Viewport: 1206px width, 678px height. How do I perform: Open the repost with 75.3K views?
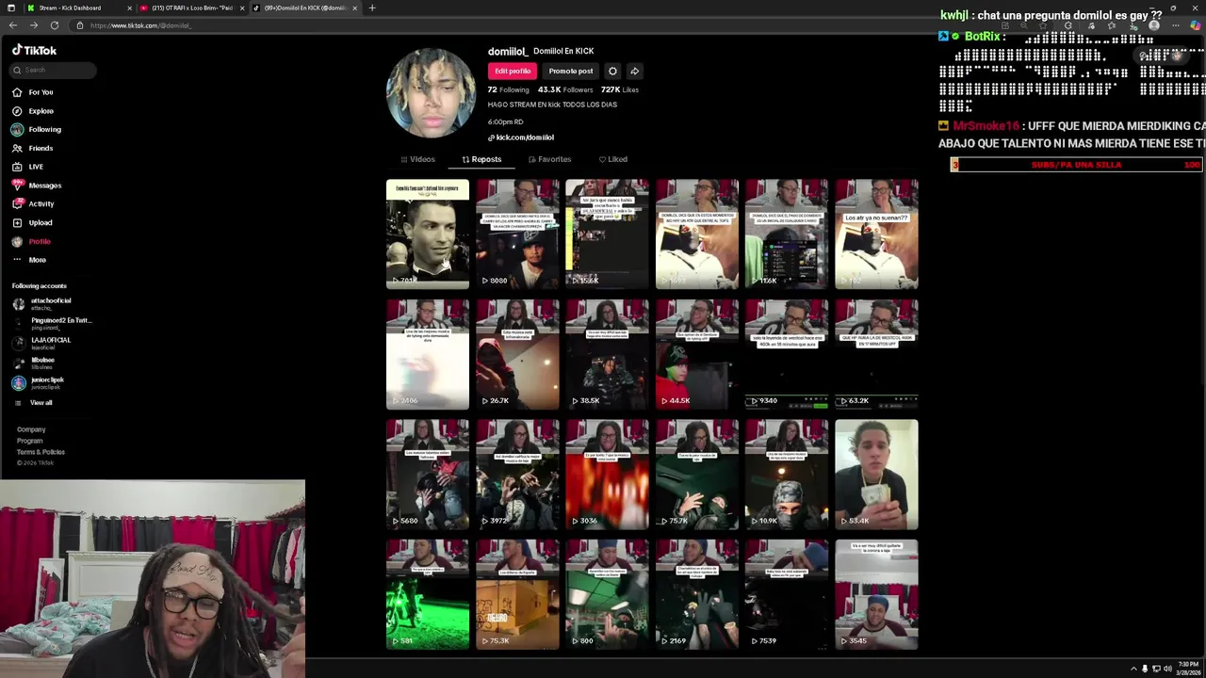[517, 594]
